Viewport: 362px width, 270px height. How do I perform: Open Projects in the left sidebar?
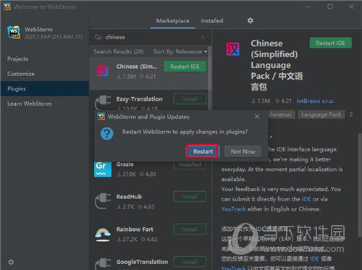pyautogui.click(x=17, y=59)
